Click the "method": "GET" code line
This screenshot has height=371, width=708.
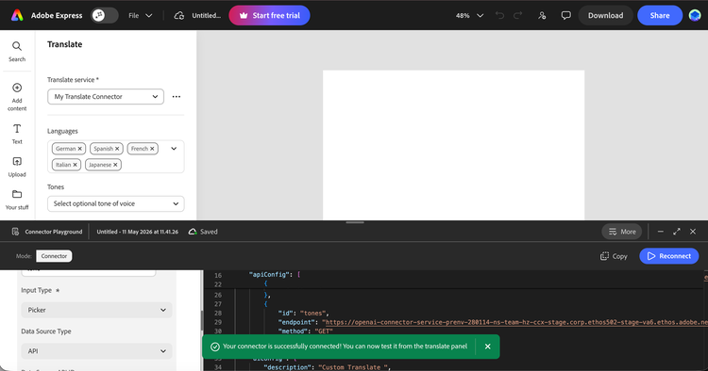[x=305, y=331]
